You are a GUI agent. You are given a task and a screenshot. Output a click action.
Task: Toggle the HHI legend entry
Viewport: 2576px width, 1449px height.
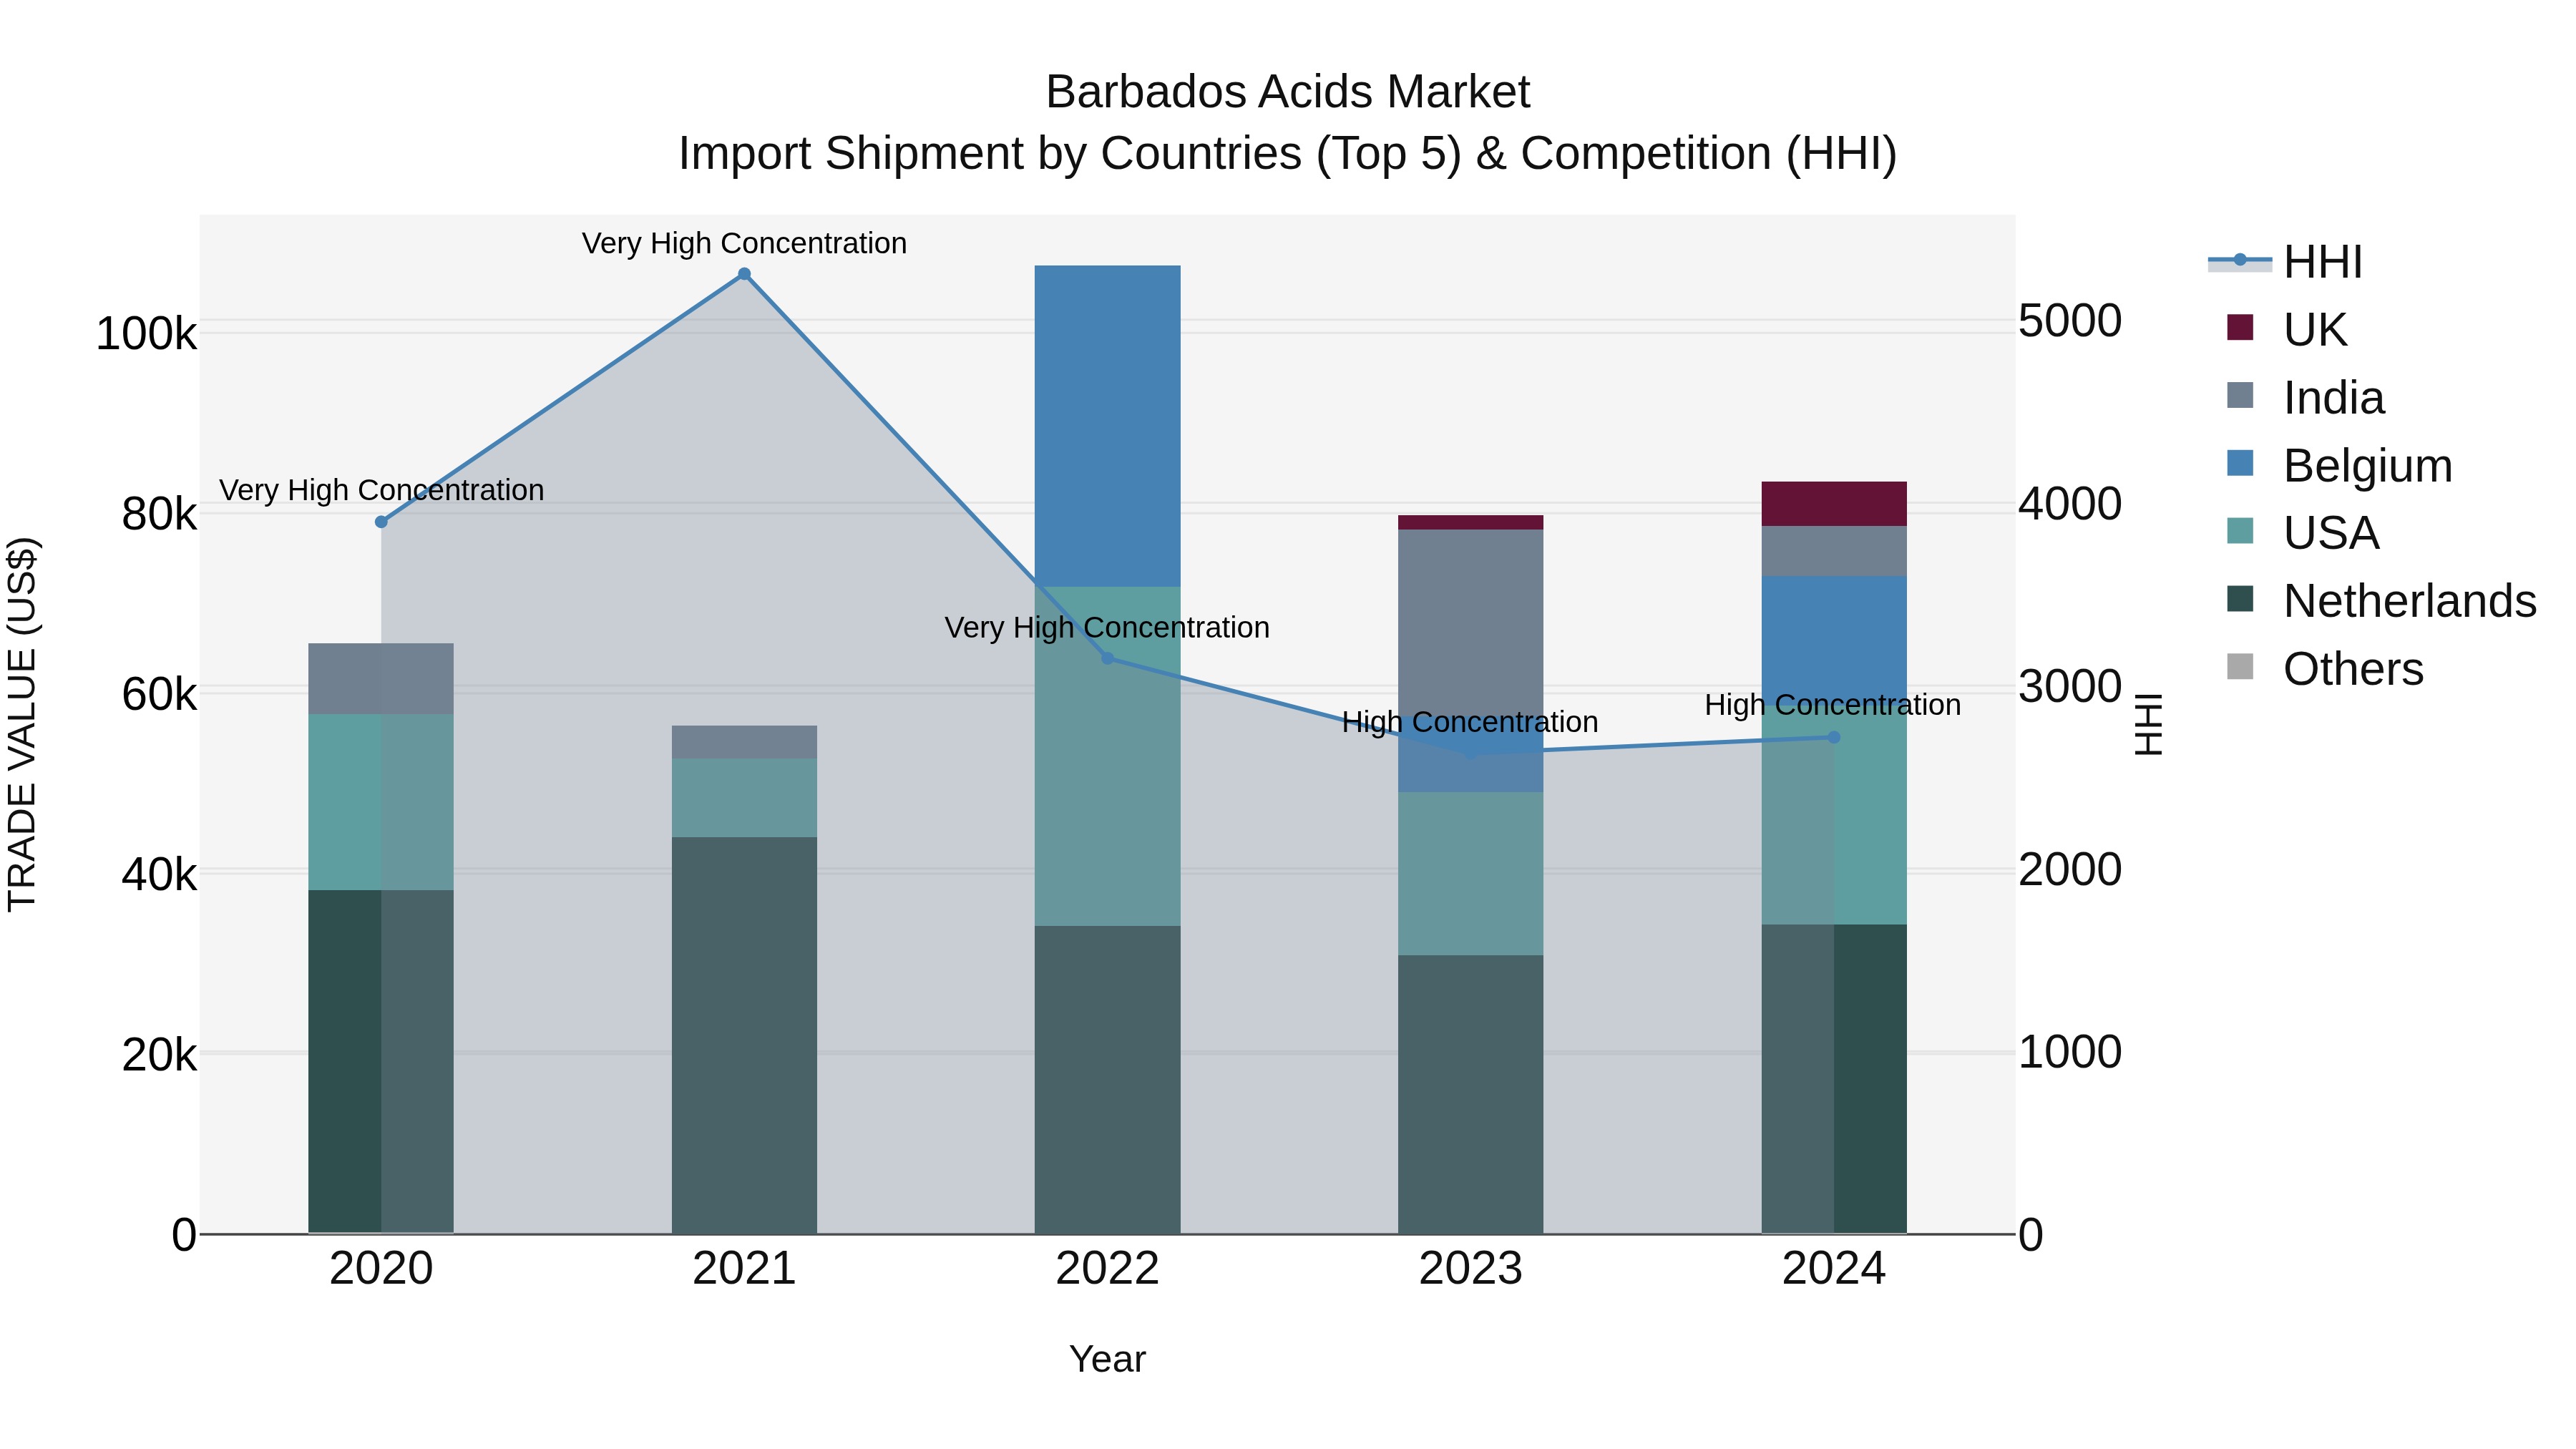click(x=2286, y=262)
